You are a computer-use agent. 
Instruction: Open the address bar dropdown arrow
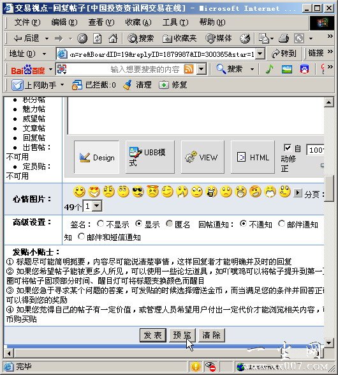click(x=260, y=54)
